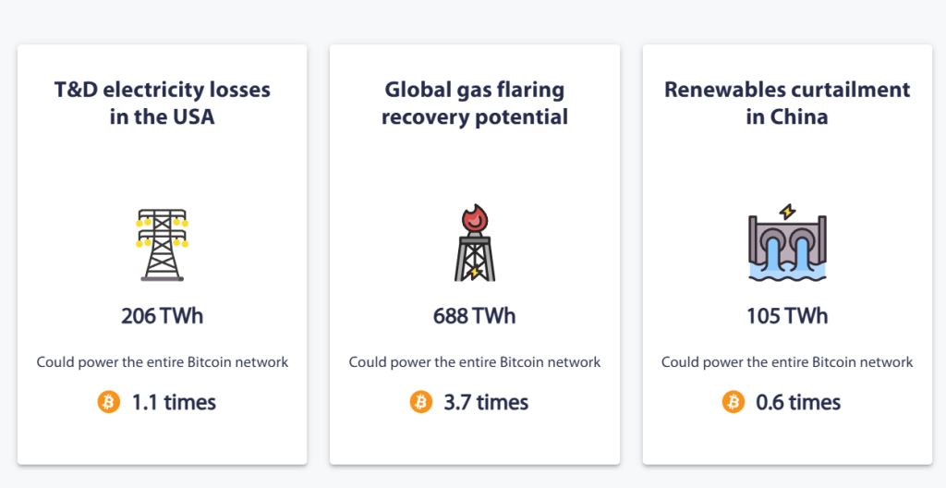Image resolution: width=946 pixels, height=488 pixels.
Task: Click the 1.1 times figure
Action: (x=174, y=402)
